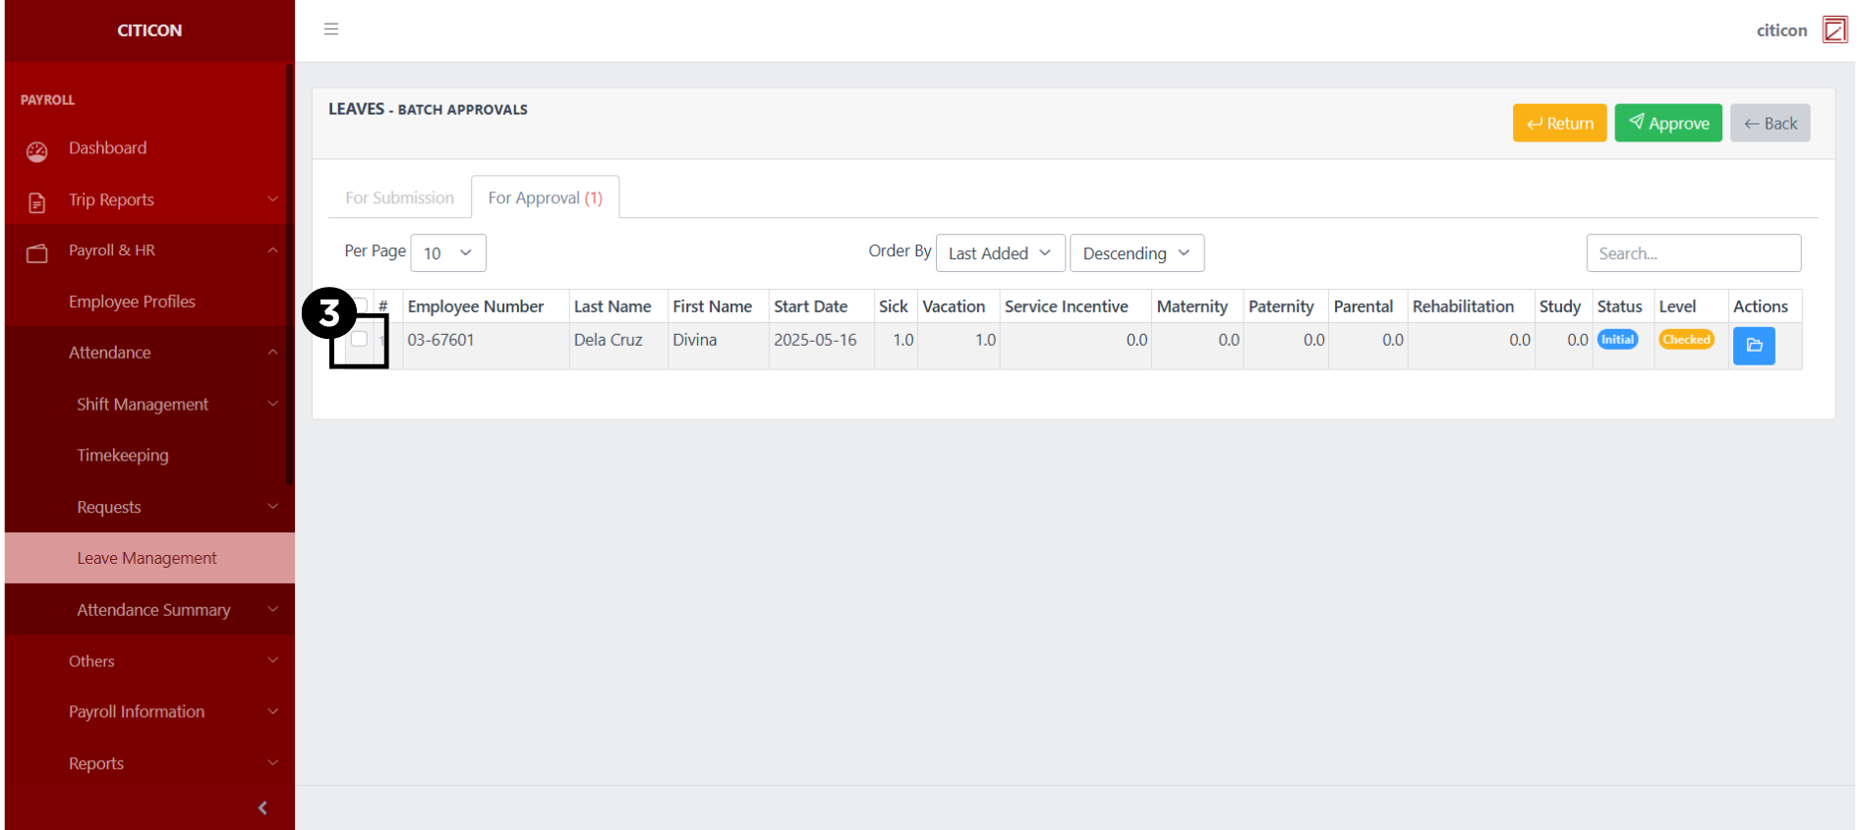This screenshot has width=1860, height=830.
Task: Toggle the select-all header checkbox
Action: click(362, 304)
